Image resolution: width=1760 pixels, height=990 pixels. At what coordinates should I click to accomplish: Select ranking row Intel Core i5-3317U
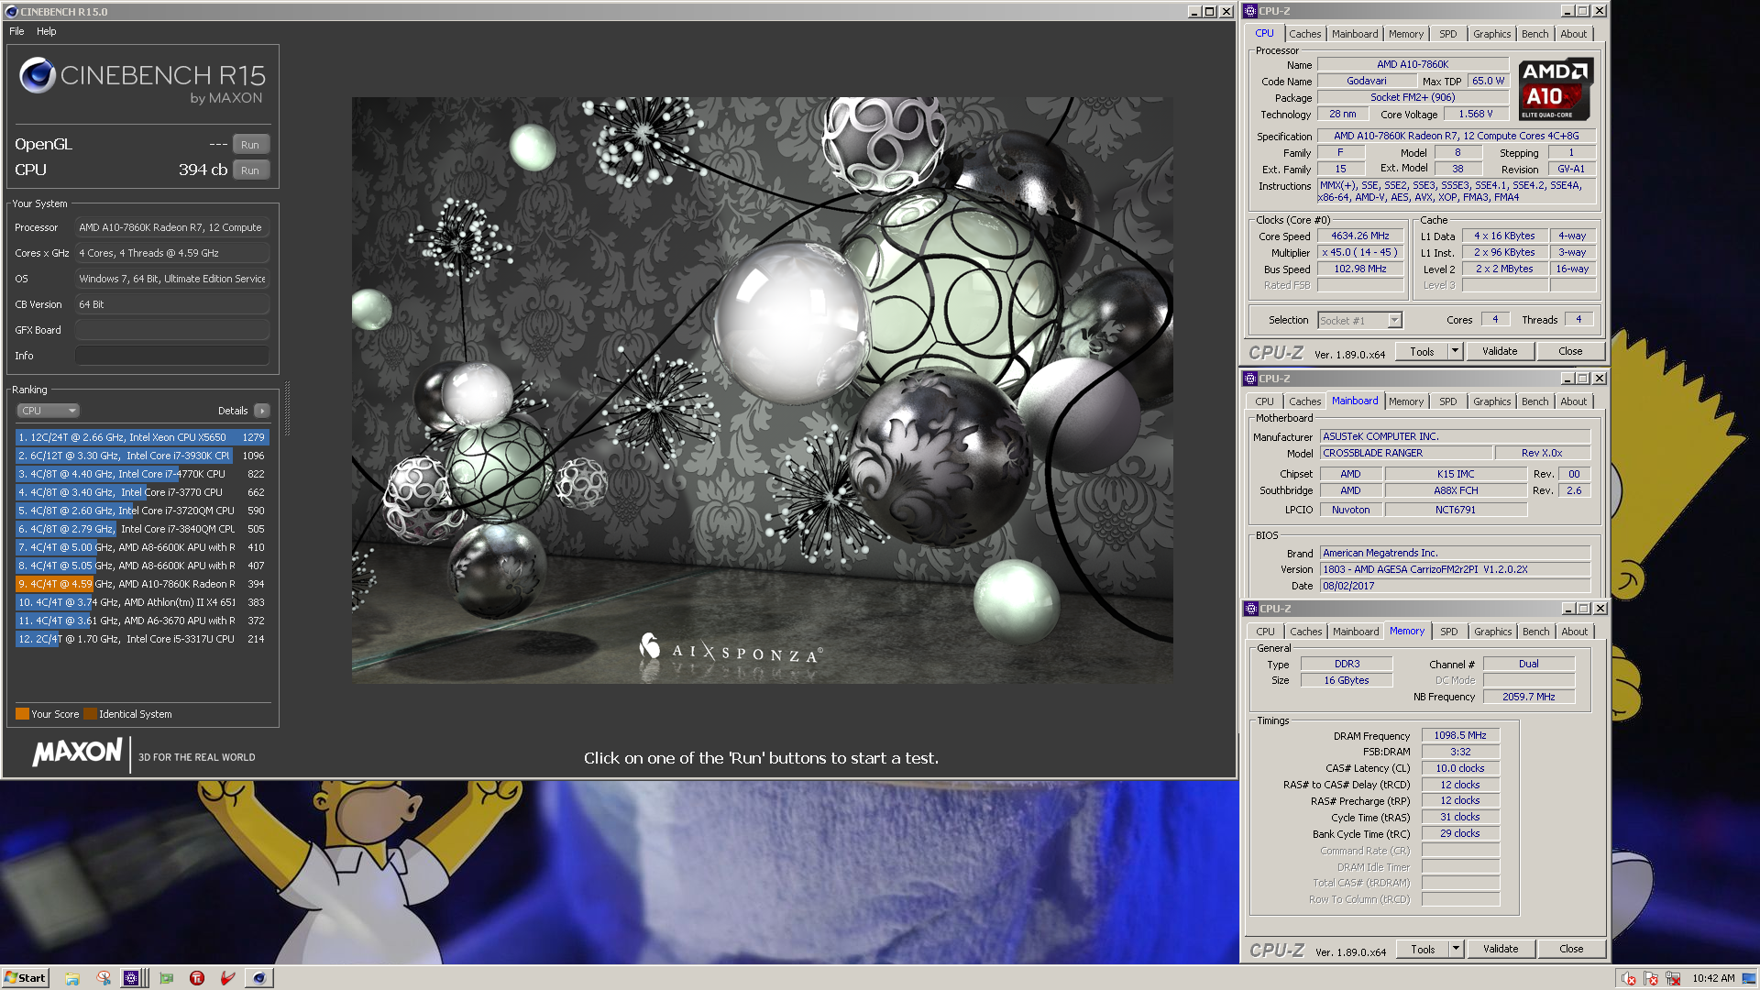click(x=142, y=639)
